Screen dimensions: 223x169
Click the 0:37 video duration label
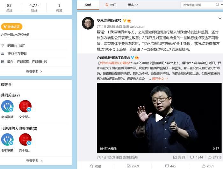pos(216,149)
